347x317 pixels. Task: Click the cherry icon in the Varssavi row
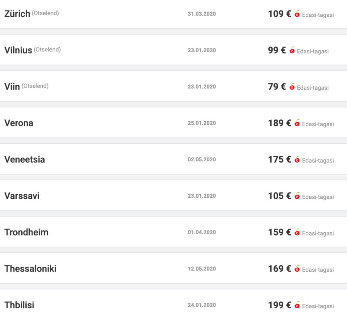pyautogui.click(x=297, y=196)
